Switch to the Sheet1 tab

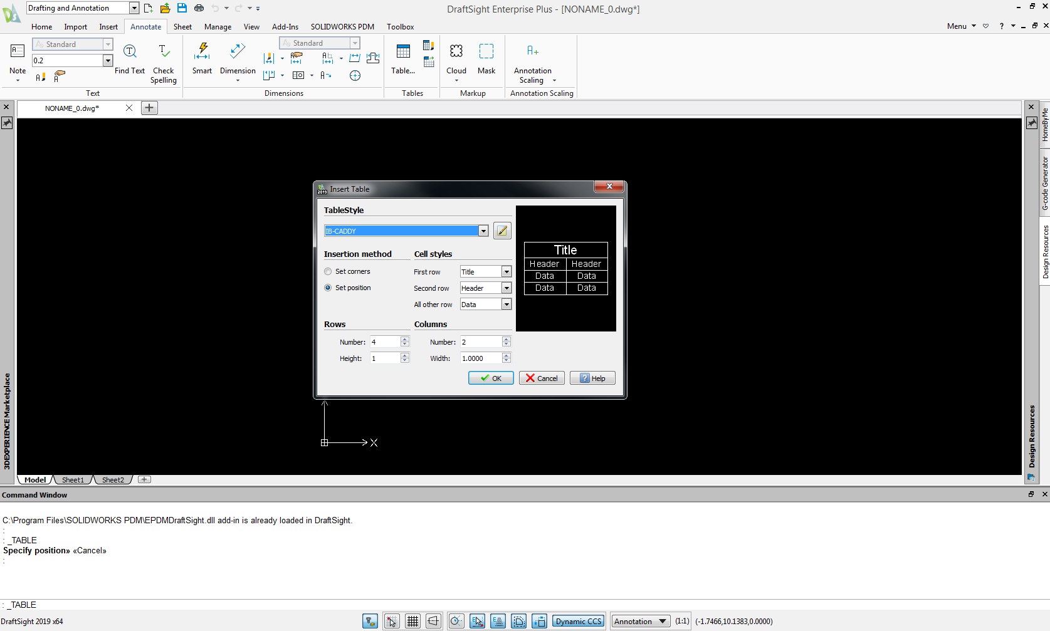tap(73, 480)
